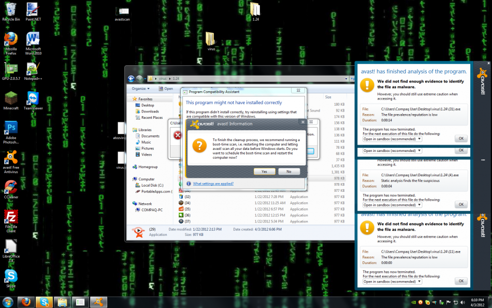Select the avast! Free Antivirus desktop icon
The height and width of the screenshot is (308, 492).
(x=11, y=162)
